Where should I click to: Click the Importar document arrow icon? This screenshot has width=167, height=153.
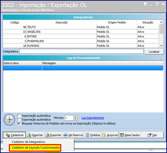29,135
